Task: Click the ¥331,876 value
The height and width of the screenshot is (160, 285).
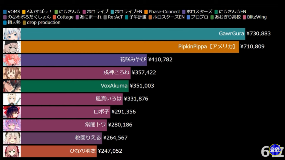Action: click(x=136, y=99)
